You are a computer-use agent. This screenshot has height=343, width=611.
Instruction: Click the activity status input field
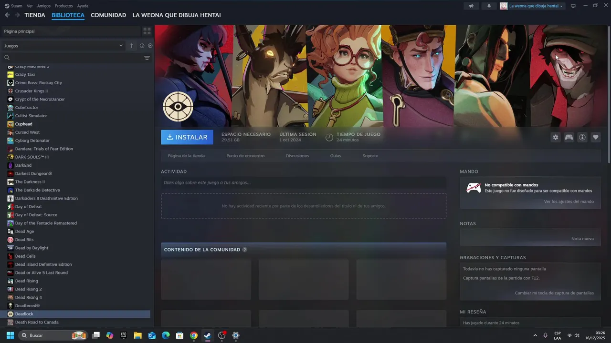pos(304,182)
